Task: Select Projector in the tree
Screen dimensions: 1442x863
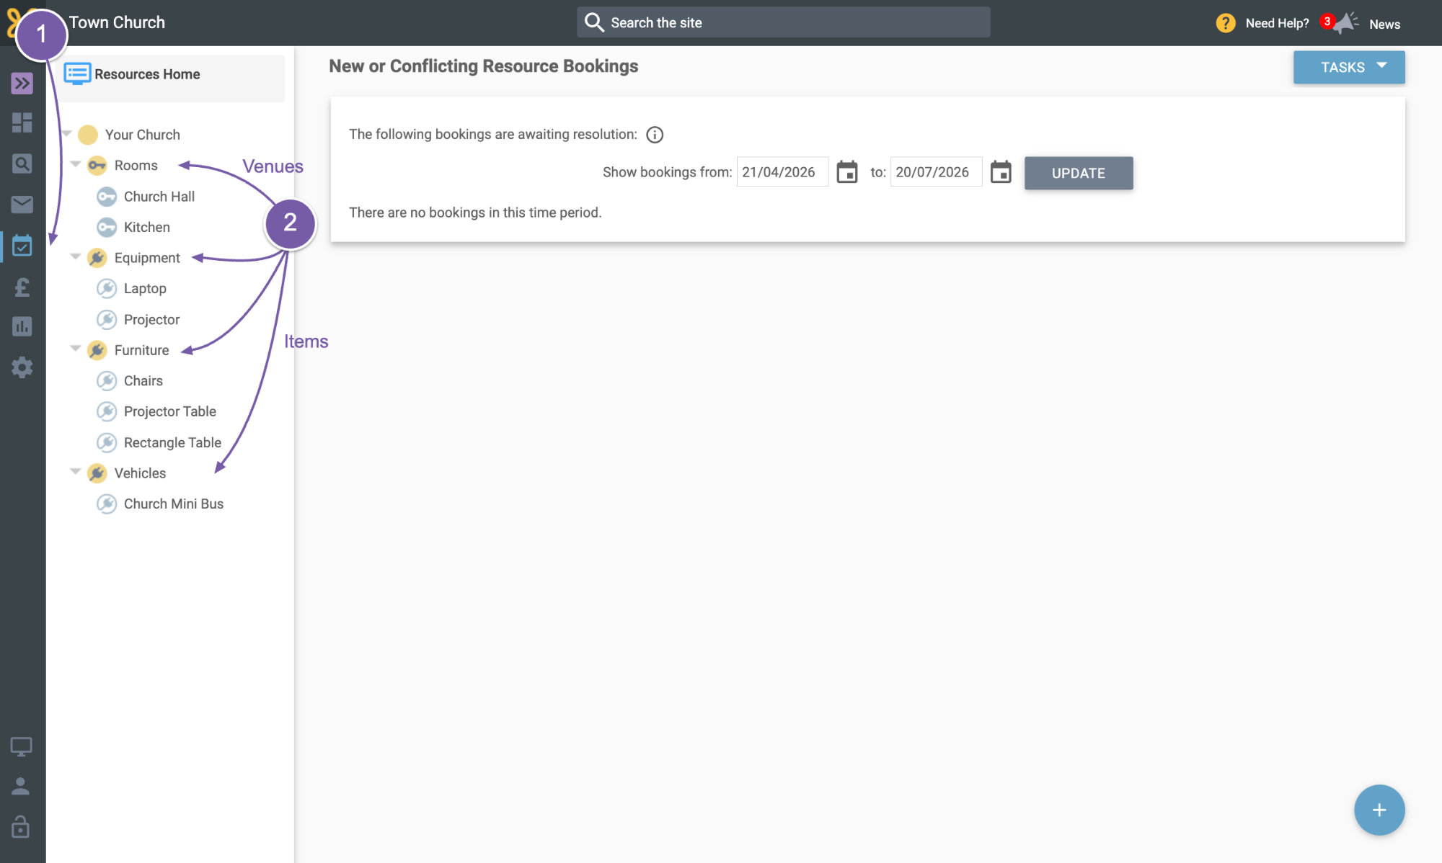Action: [151, 319]
